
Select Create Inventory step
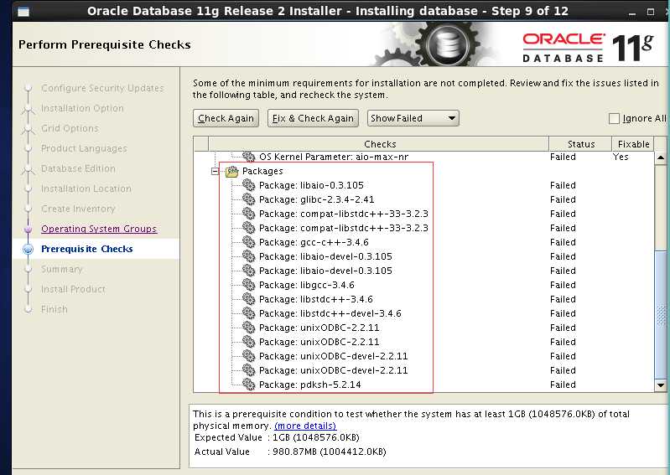(78, 209)
